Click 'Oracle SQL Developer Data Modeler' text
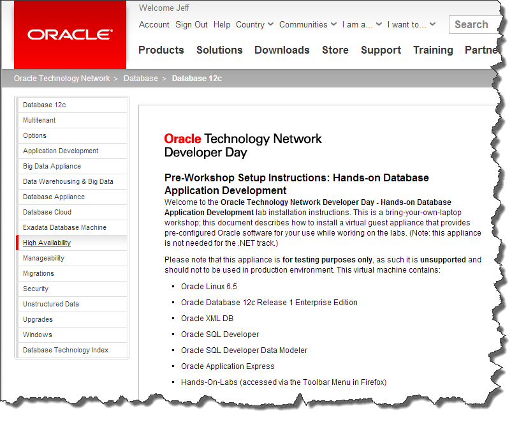Viewport: 519px width, 422px height. [244, 350]
